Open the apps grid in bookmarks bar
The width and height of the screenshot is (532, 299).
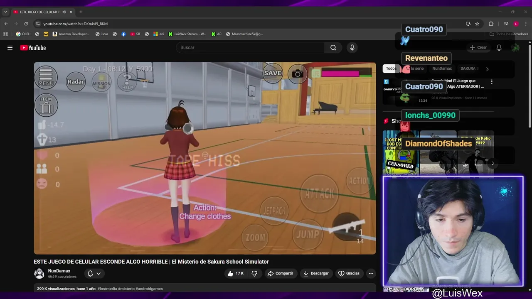(x=5, y=34)
